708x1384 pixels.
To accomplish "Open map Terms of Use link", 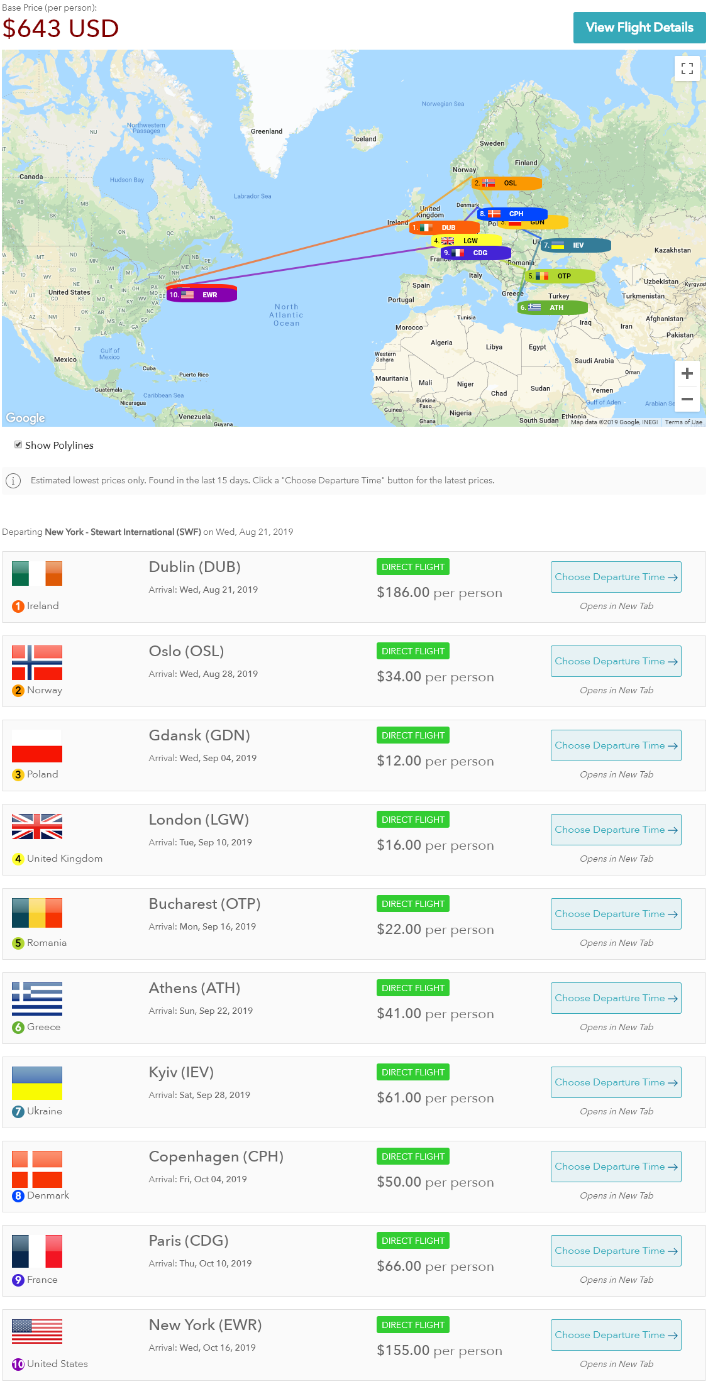I will pos(683,422).
